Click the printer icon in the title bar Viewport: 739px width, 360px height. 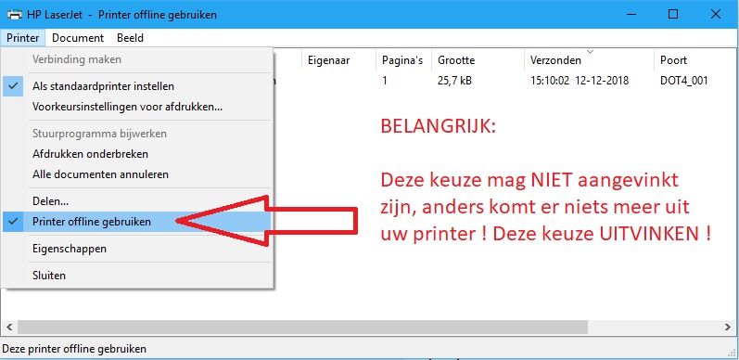14,14
